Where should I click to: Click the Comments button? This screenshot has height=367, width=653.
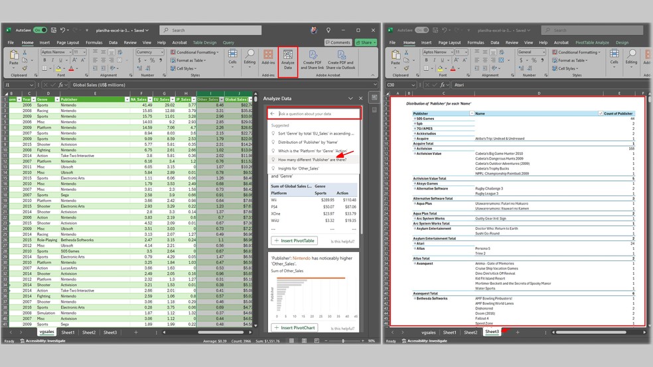point(338,42)
